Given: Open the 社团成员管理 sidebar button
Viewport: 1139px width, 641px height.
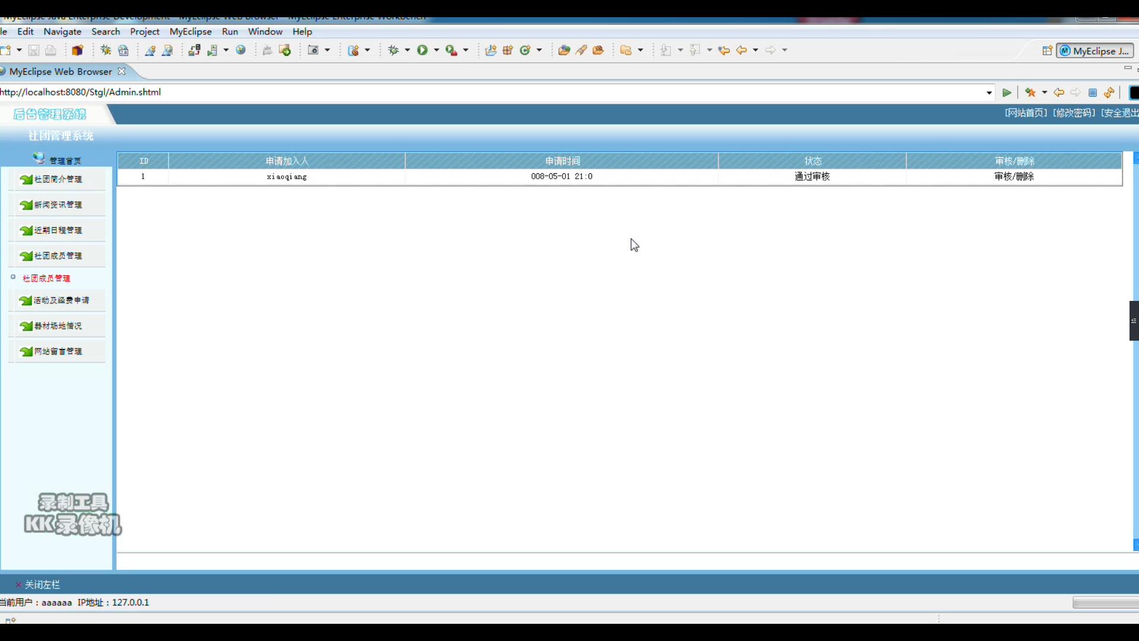Looking at the screenshot, I should click(x=58, y=256).
